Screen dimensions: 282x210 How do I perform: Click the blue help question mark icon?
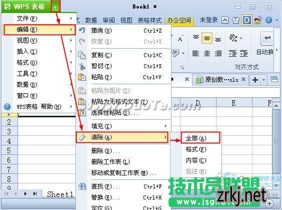tap(268, 20)
